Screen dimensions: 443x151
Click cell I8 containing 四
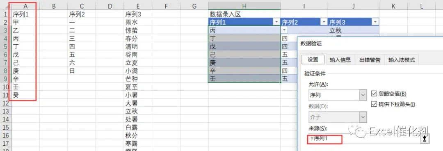[x=289, y=71]
